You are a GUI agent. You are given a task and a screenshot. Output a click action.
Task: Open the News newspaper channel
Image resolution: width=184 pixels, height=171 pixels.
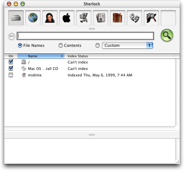(100, 18)
